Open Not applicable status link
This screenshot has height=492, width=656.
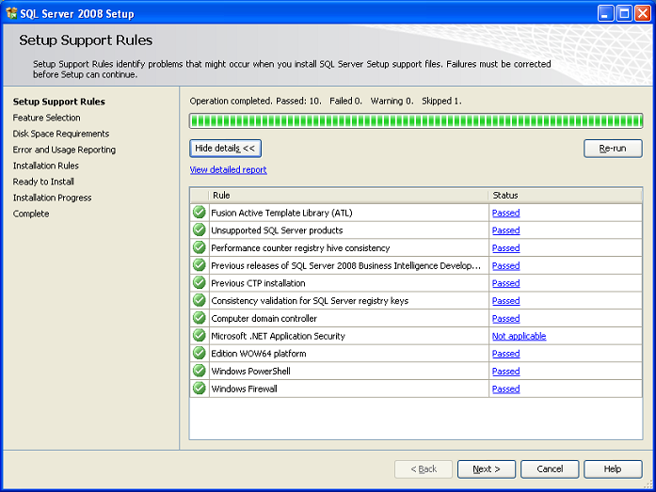click(x=520, y=336)
